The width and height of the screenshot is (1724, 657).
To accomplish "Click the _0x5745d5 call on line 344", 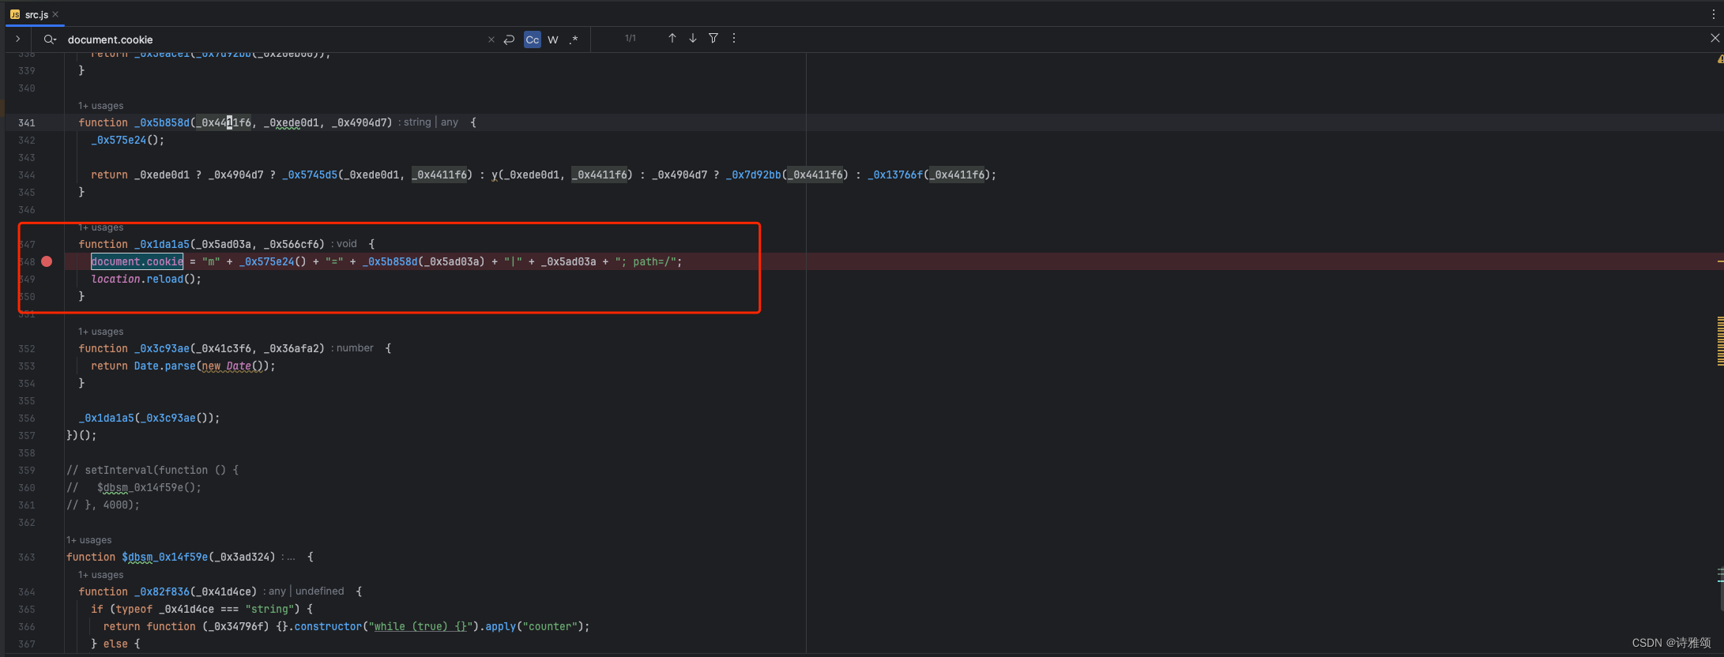I will [x=310, y=175].
